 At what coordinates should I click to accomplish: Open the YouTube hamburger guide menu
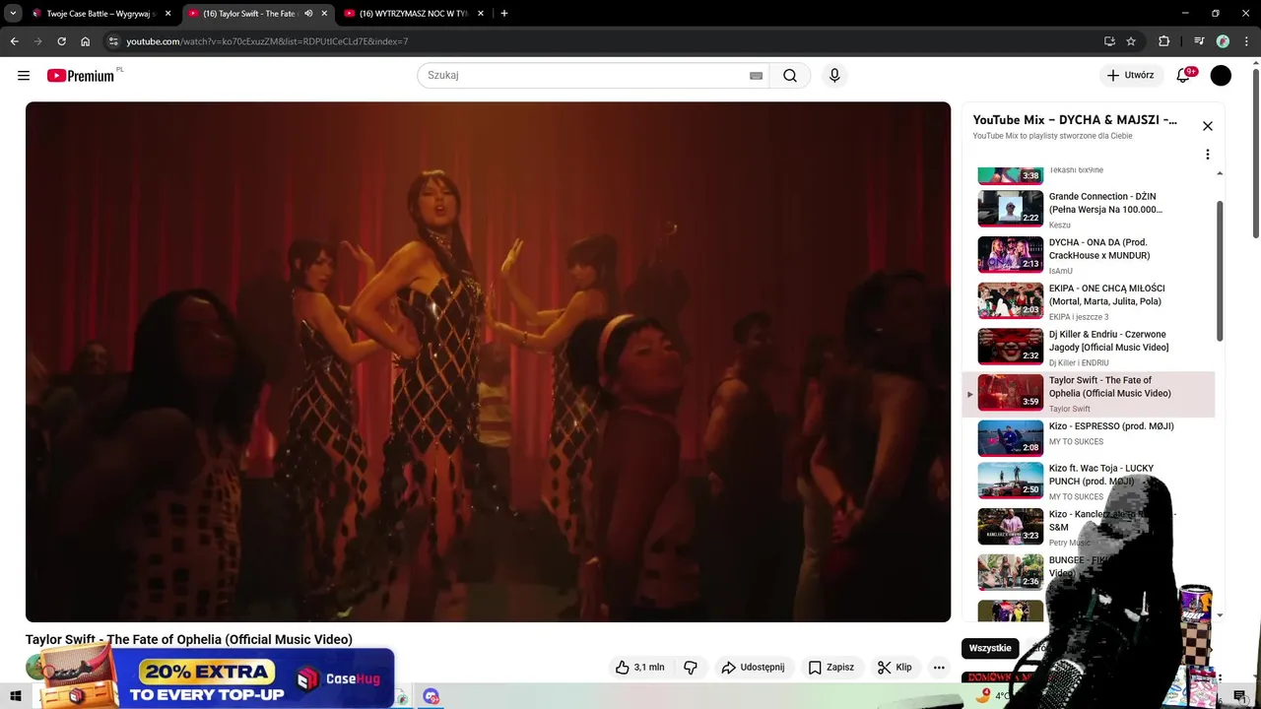click(x=24, y=76)
